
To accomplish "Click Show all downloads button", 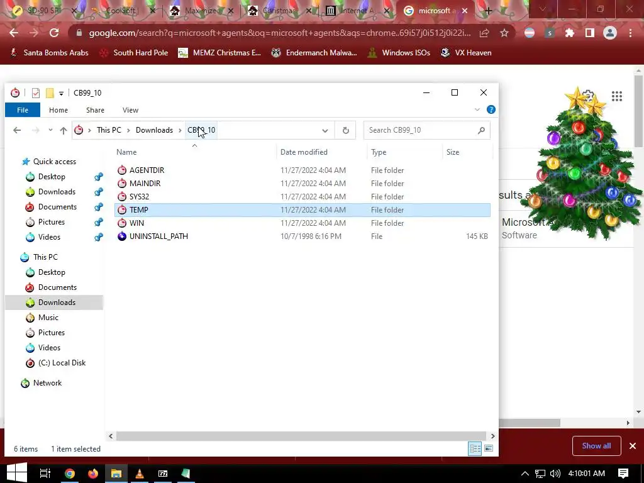I will pos(596,446).
